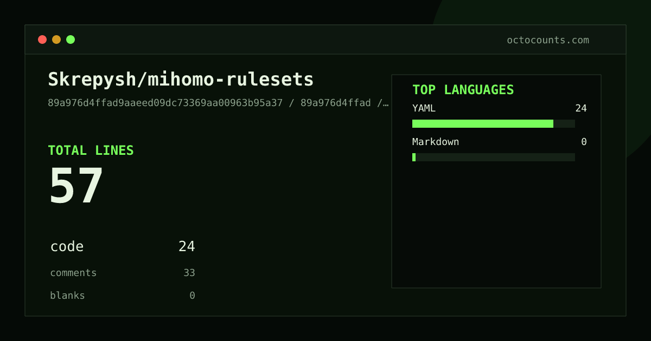Click the Markdown language label
The width and height of the screenshot is (651, 341).
[436, 142]
